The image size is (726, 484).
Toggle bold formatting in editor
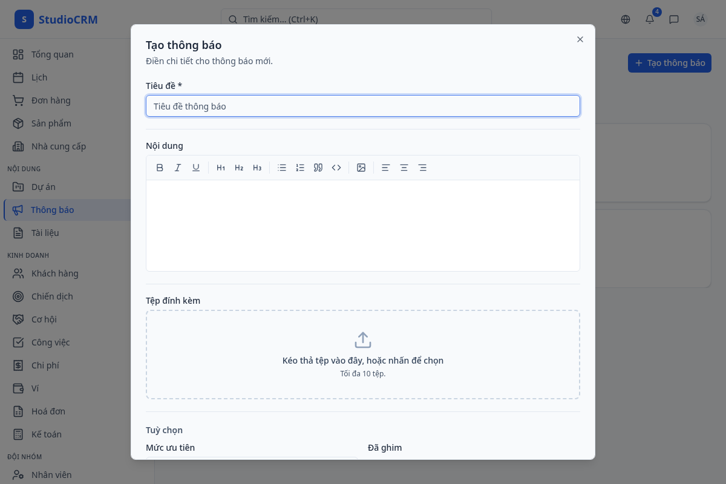pos(160,168)
